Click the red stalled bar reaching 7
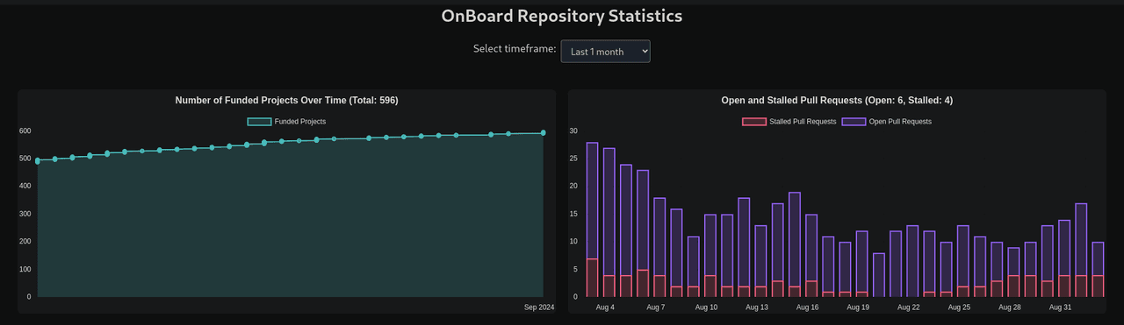The image size is (1124, 325). point(592,278)
